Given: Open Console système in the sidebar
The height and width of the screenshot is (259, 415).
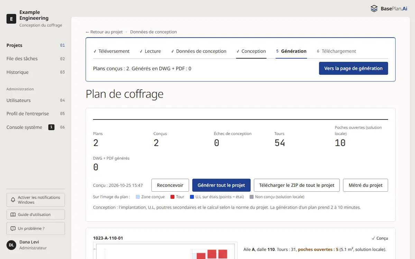Looking at the screenshot, I should pyautogui.click(x=36, y=127).
